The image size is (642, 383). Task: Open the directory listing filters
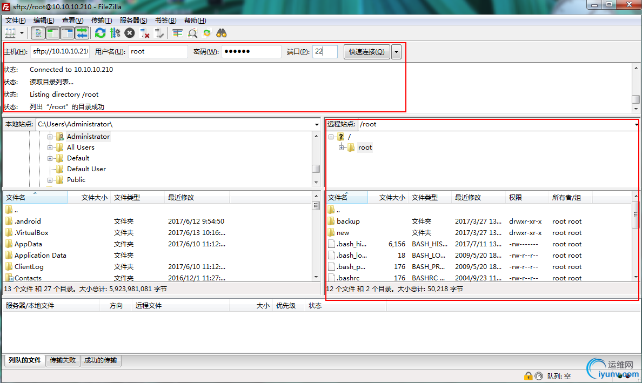tap(177, 33)
